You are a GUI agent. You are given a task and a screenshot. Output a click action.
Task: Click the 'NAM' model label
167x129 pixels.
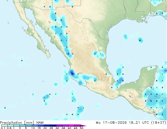click(x=40, y=123)
